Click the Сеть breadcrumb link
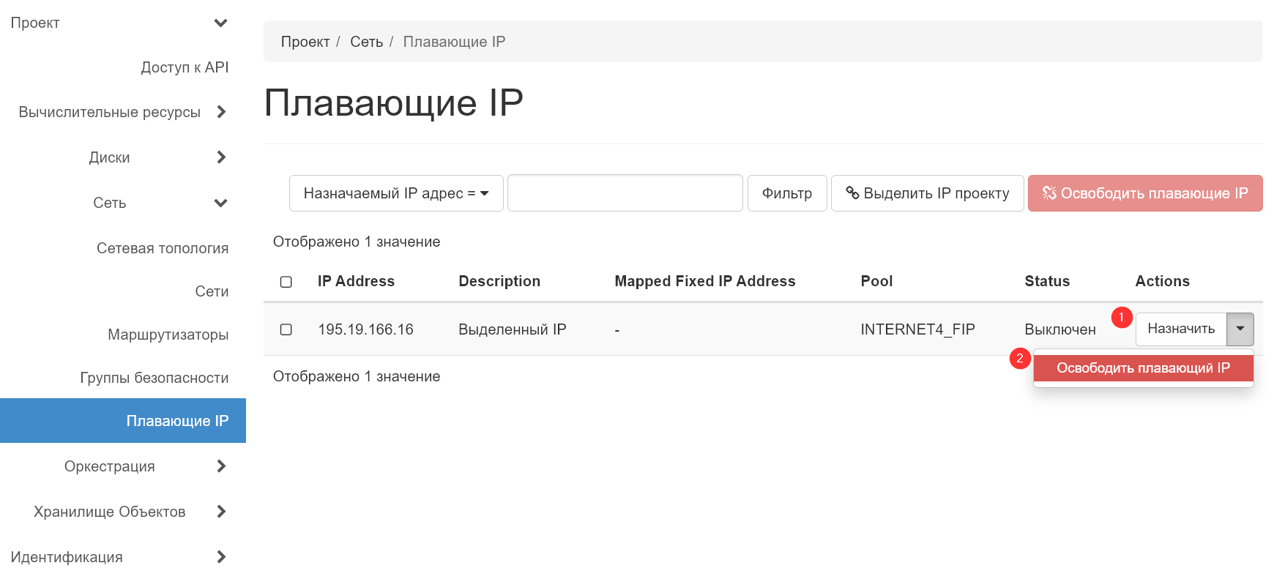 [x=366, y=42]
